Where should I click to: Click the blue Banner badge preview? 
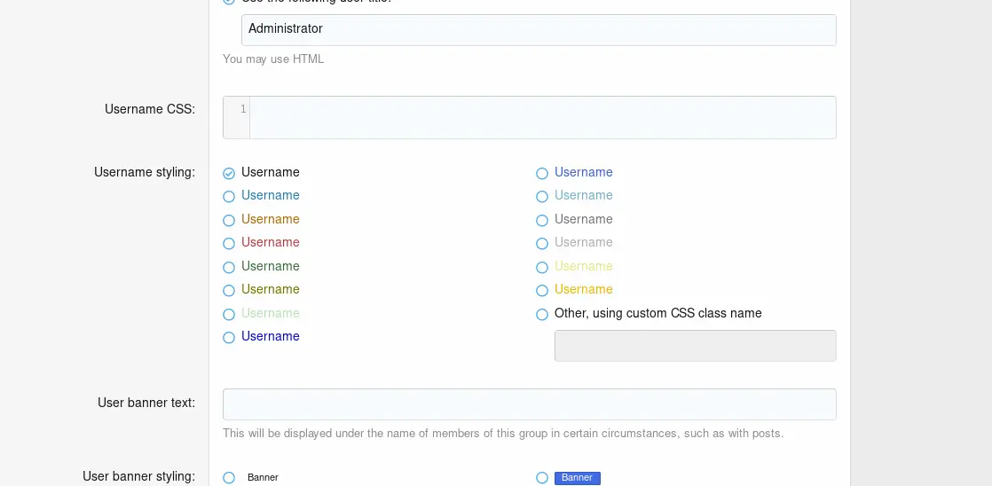[577, 478]
